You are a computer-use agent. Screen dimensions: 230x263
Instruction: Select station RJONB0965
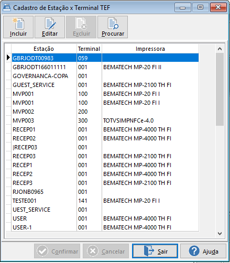(x=44, y=192)
